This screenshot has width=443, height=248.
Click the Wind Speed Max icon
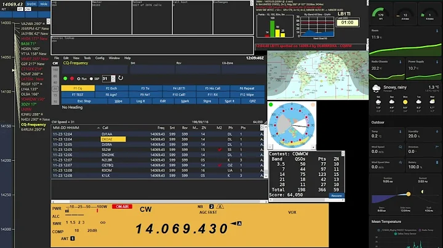click(401, 163)
